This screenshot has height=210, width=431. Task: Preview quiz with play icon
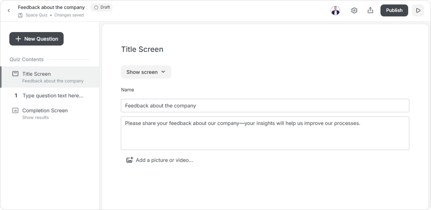click(418, 10)
